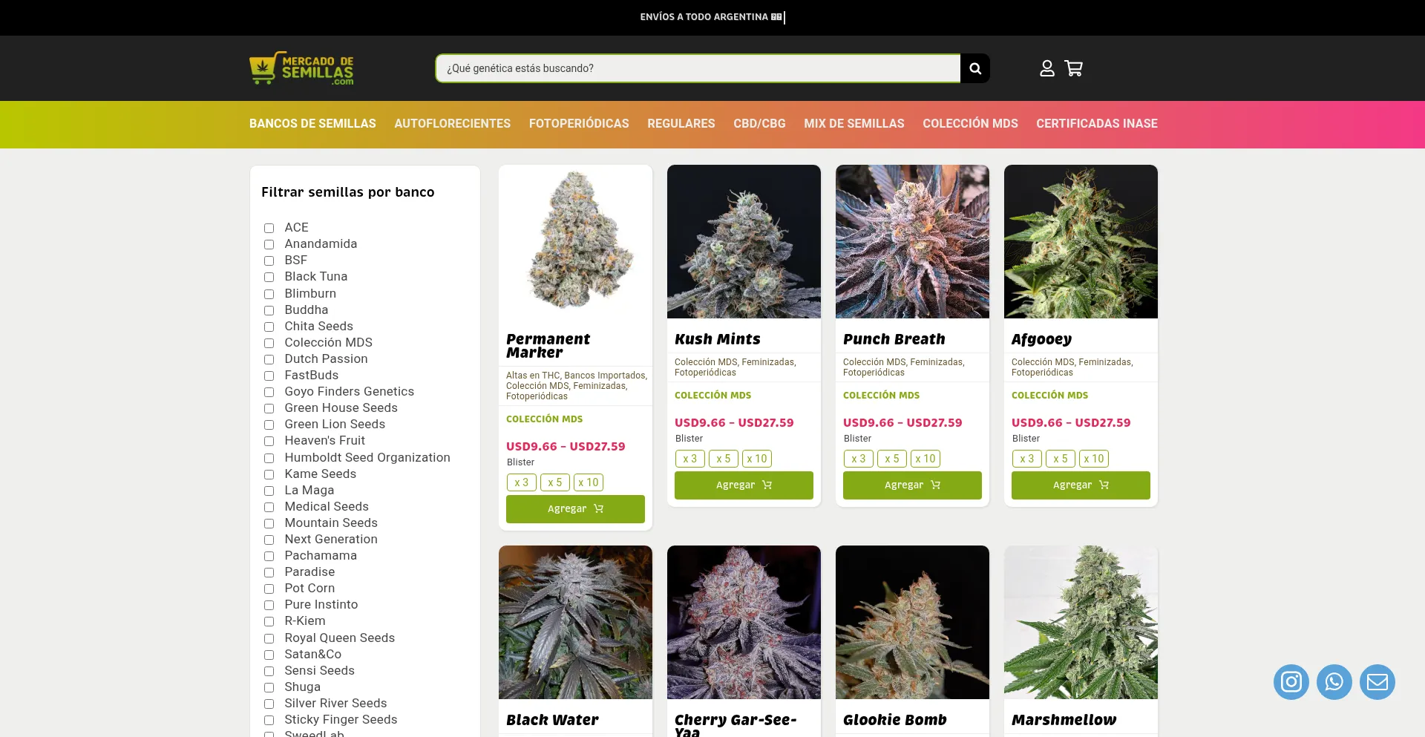This screenshot has width=1425, height=737.
Task: Open the user account icon
Action: click(1047, 68)
